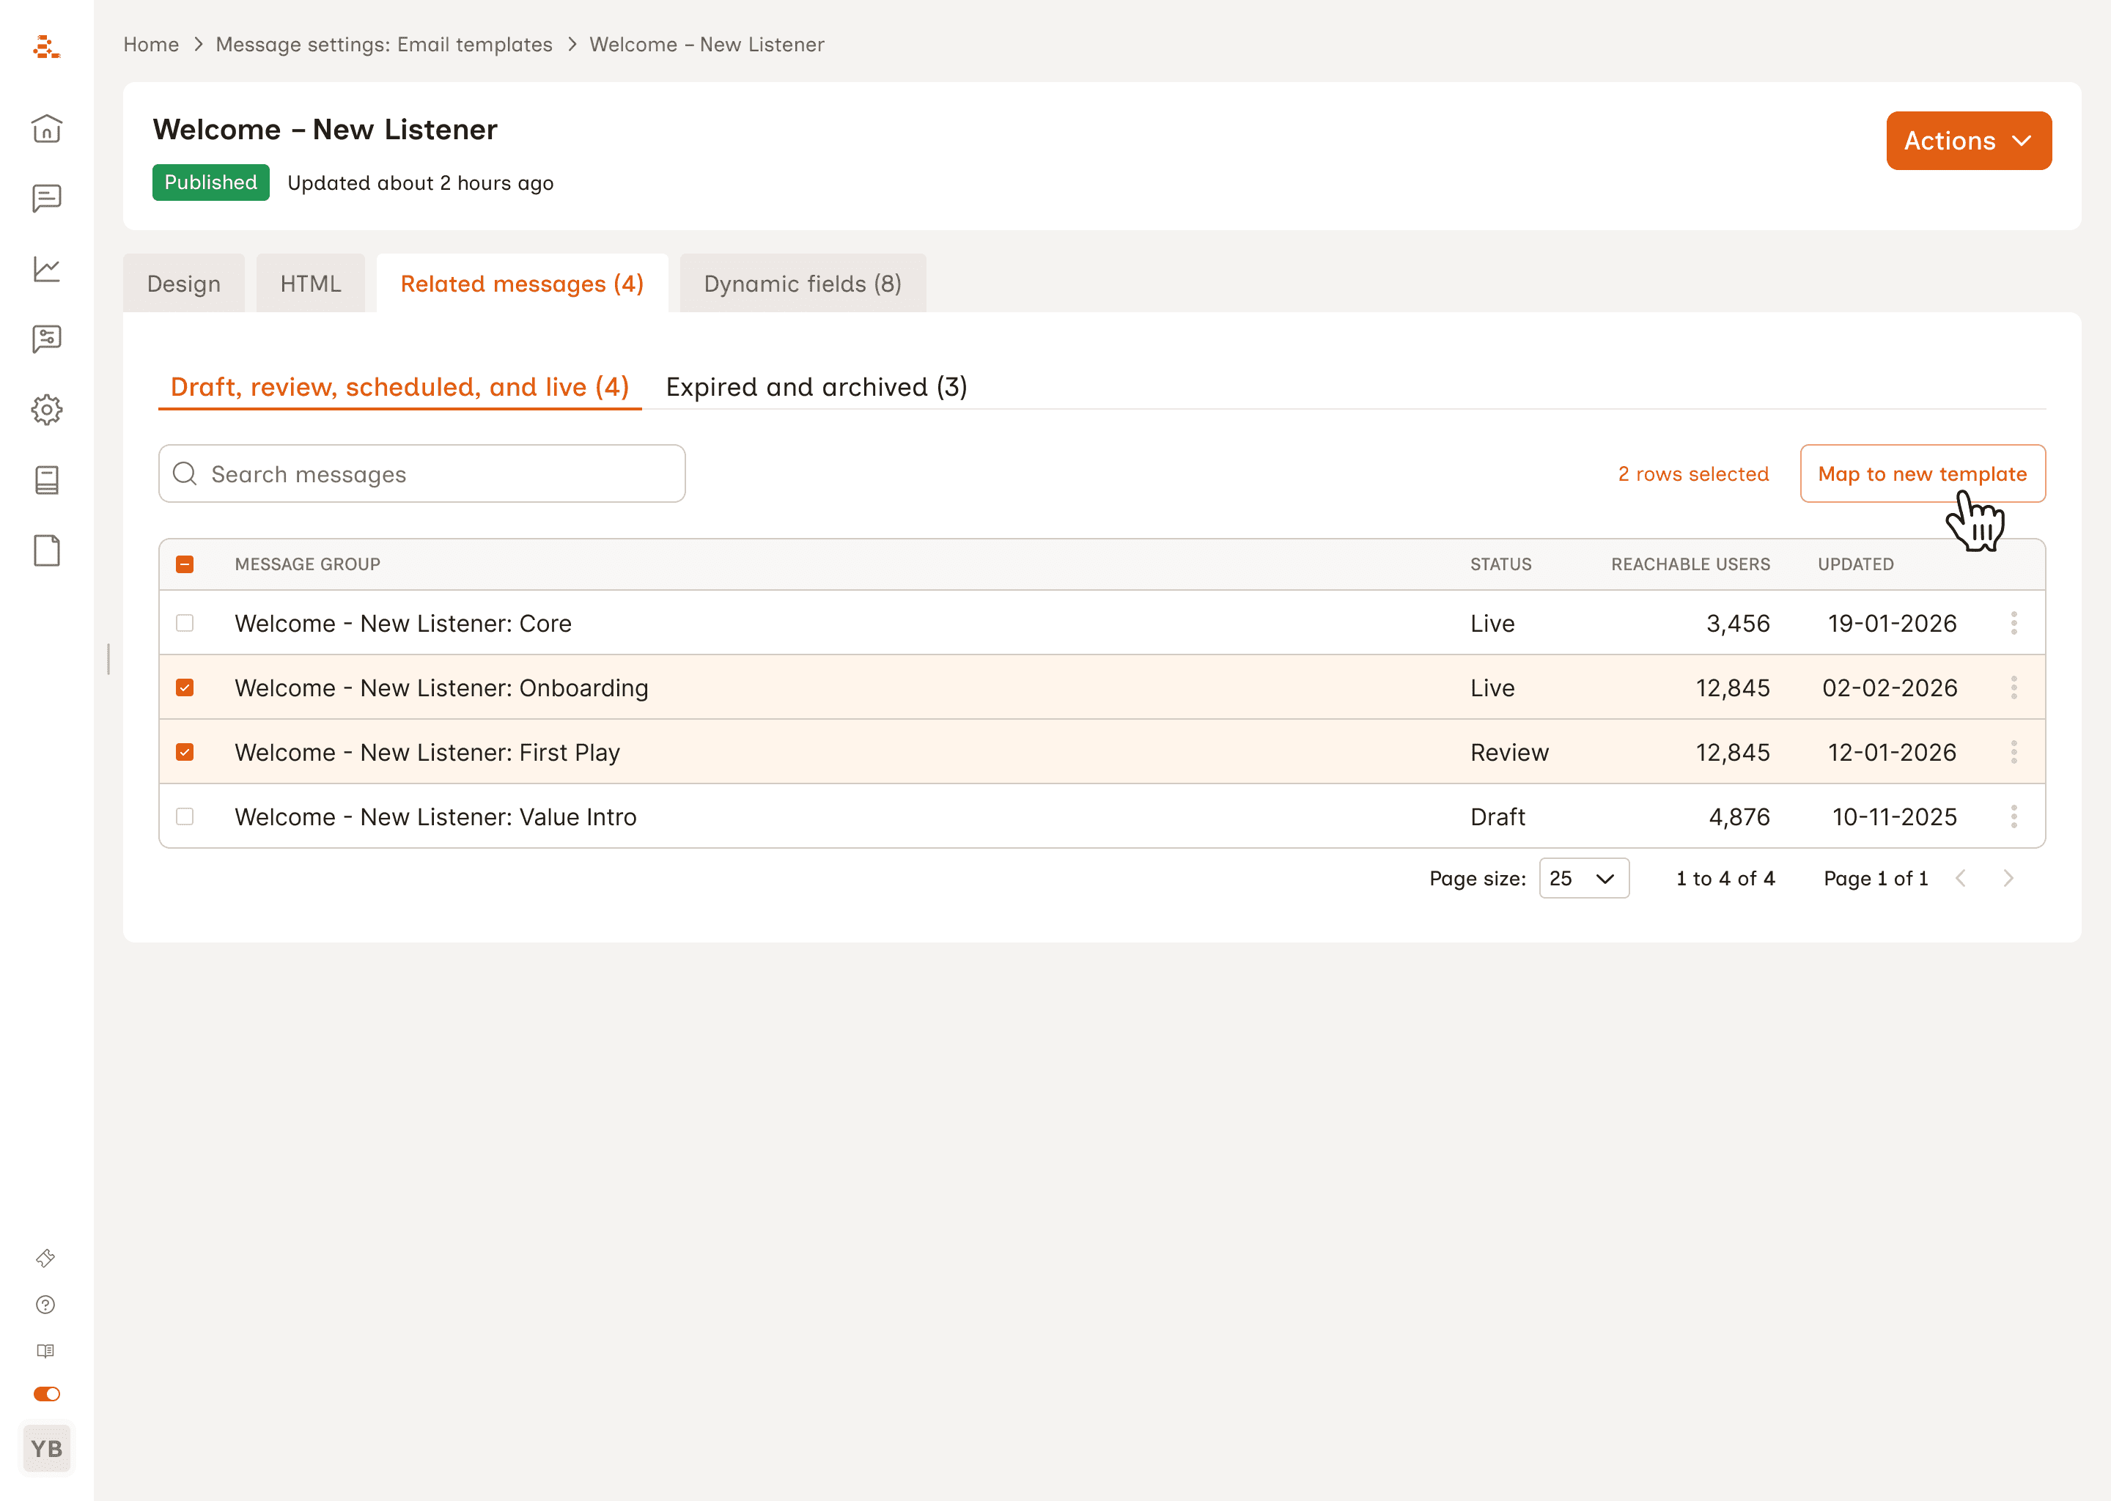Toggle the select-all header checkbox
The height and width of the screenshot is (1501, 2111).
point(185,564)
